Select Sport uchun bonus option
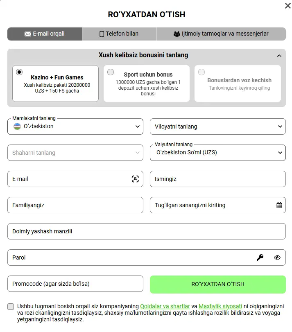The width and height of the screenshot is (292, 332). coord(111,72)
